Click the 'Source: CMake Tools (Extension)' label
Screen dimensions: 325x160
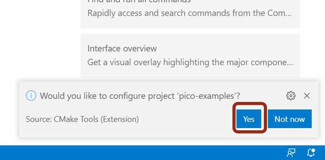tap(82, 119)
